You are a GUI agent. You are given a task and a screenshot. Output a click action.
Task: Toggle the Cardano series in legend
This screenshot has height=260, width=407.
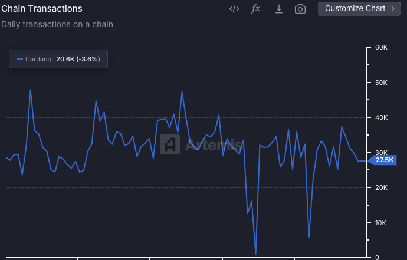(x=58, y=59)
